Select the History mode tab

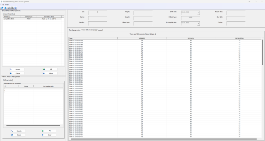[8, 80]
